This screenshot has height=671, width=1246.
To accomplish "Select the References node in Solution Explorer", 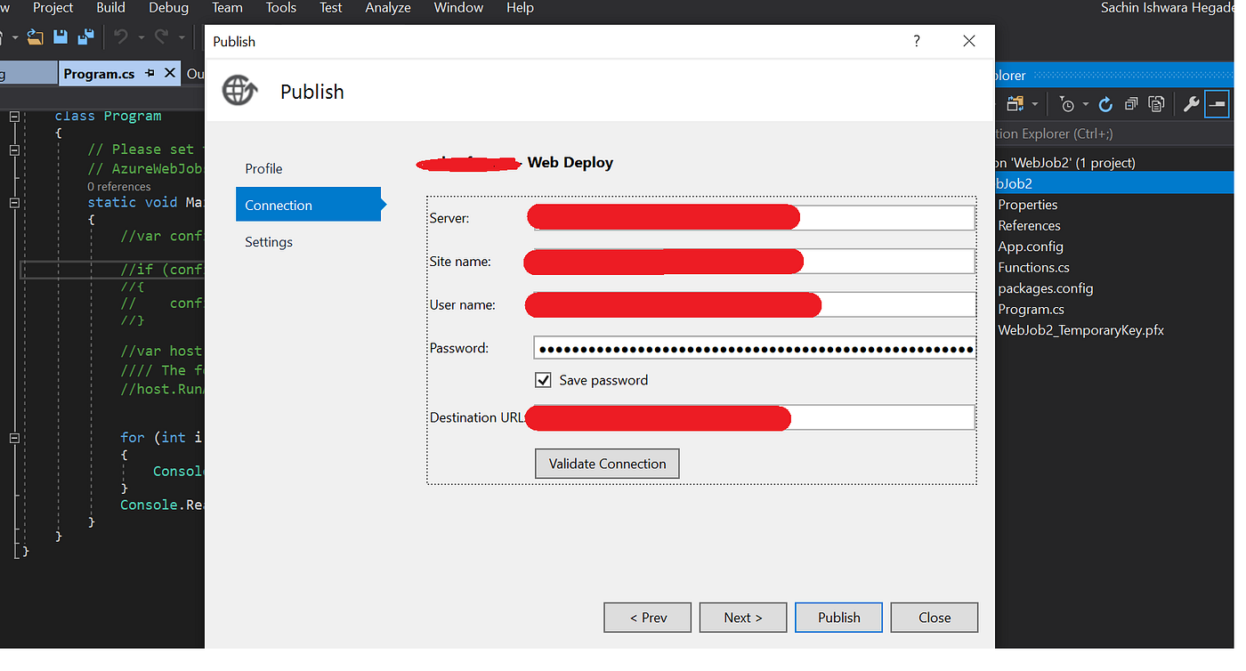I will pyautogui.click(x=1029, y=225).
